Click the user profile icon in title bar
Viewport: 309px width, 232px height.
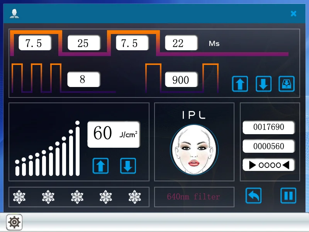coord(14,14)
